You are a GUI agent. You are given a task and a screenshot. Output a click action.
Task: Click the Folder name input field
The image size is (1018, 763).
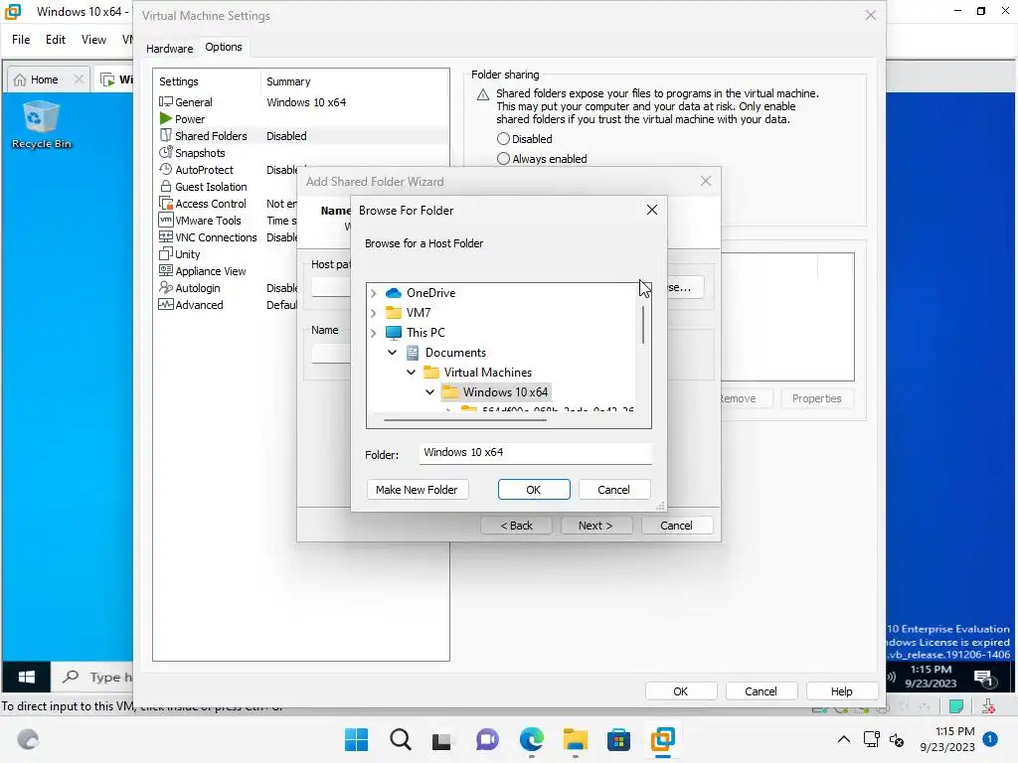click(x=536, y=453)
